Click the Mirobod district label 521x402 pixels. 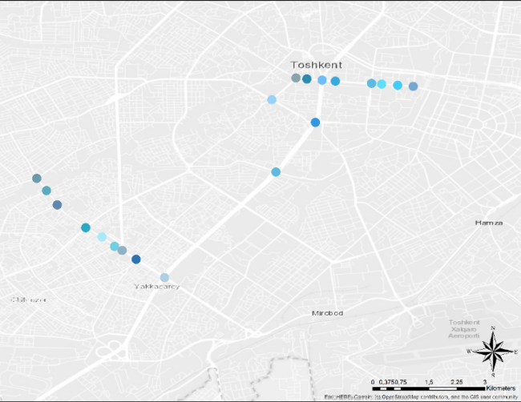pyautogui.click(x=327, y=313)
